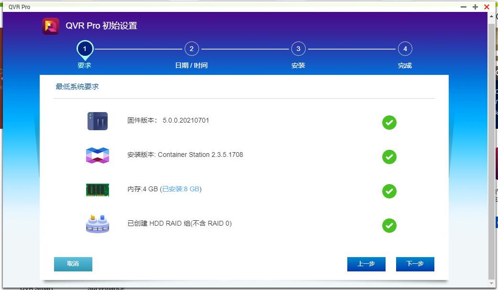Select step 1 要求 in the wizard

(85, 49)
